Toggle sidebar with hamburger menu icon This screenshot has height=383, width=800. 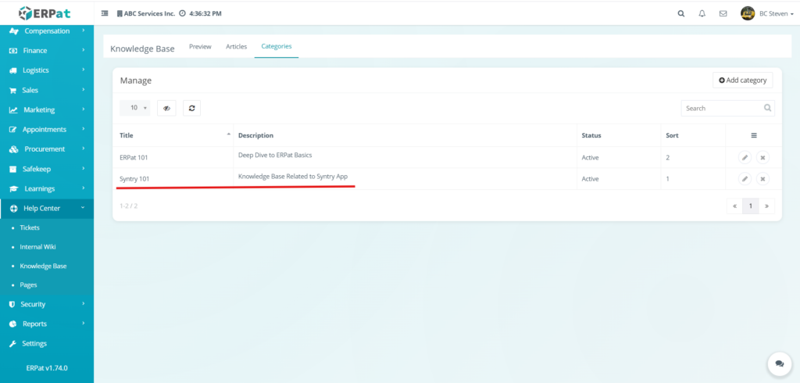tap(105, 13)
